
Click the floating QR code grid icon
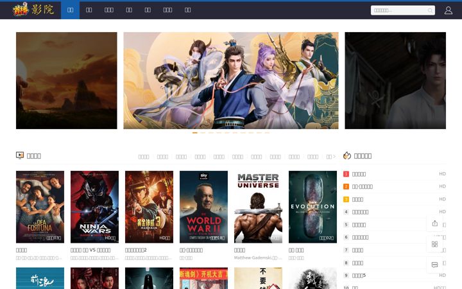(435, 244)
